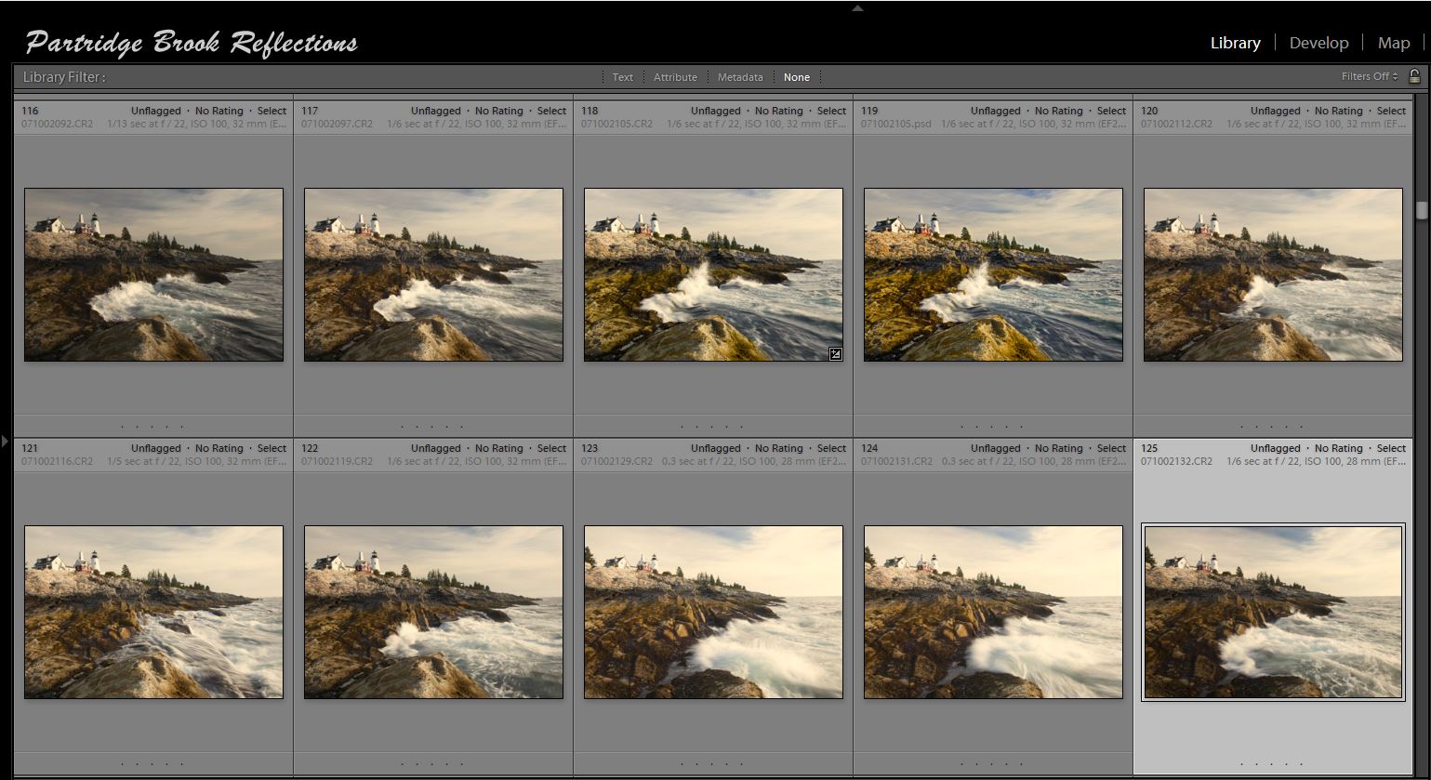Click the file name 071002112.CR2

point(1177,124)
